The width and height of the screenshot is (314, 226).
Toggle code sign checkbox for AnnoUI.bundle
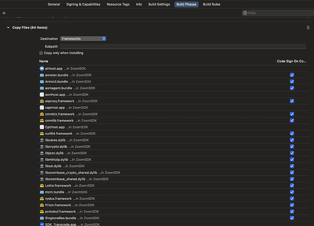point(292,82)
